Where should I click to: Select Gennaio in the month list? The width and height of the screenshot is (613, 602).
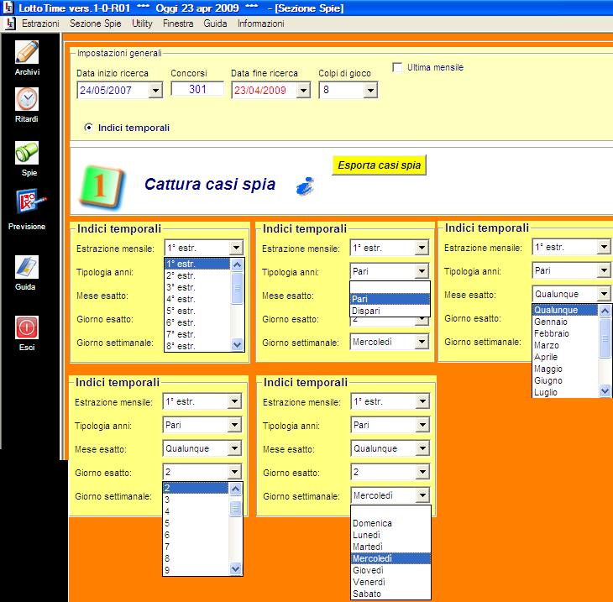click(565, 322)
